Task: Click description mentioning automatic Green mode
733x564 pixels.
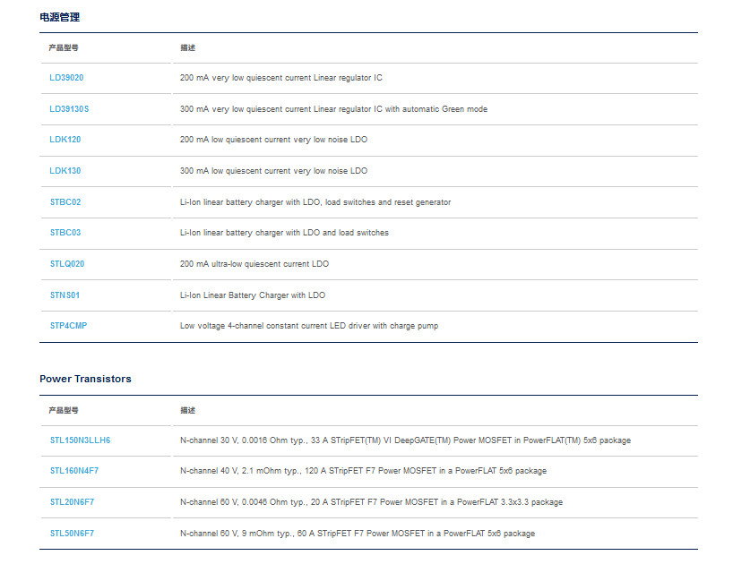Action: pyautogui.click(x=333, y=109)
